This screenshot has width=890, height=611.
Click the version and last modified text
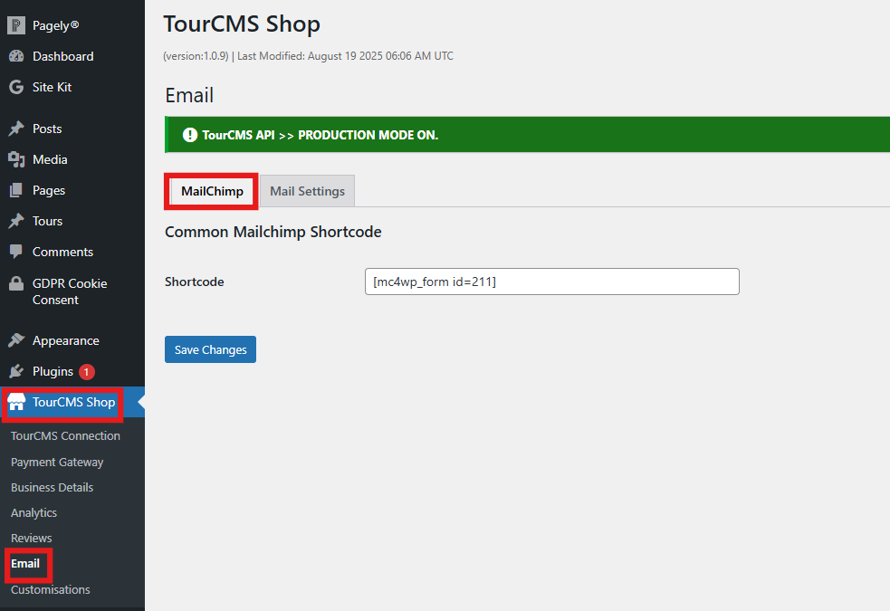[308, 55]
